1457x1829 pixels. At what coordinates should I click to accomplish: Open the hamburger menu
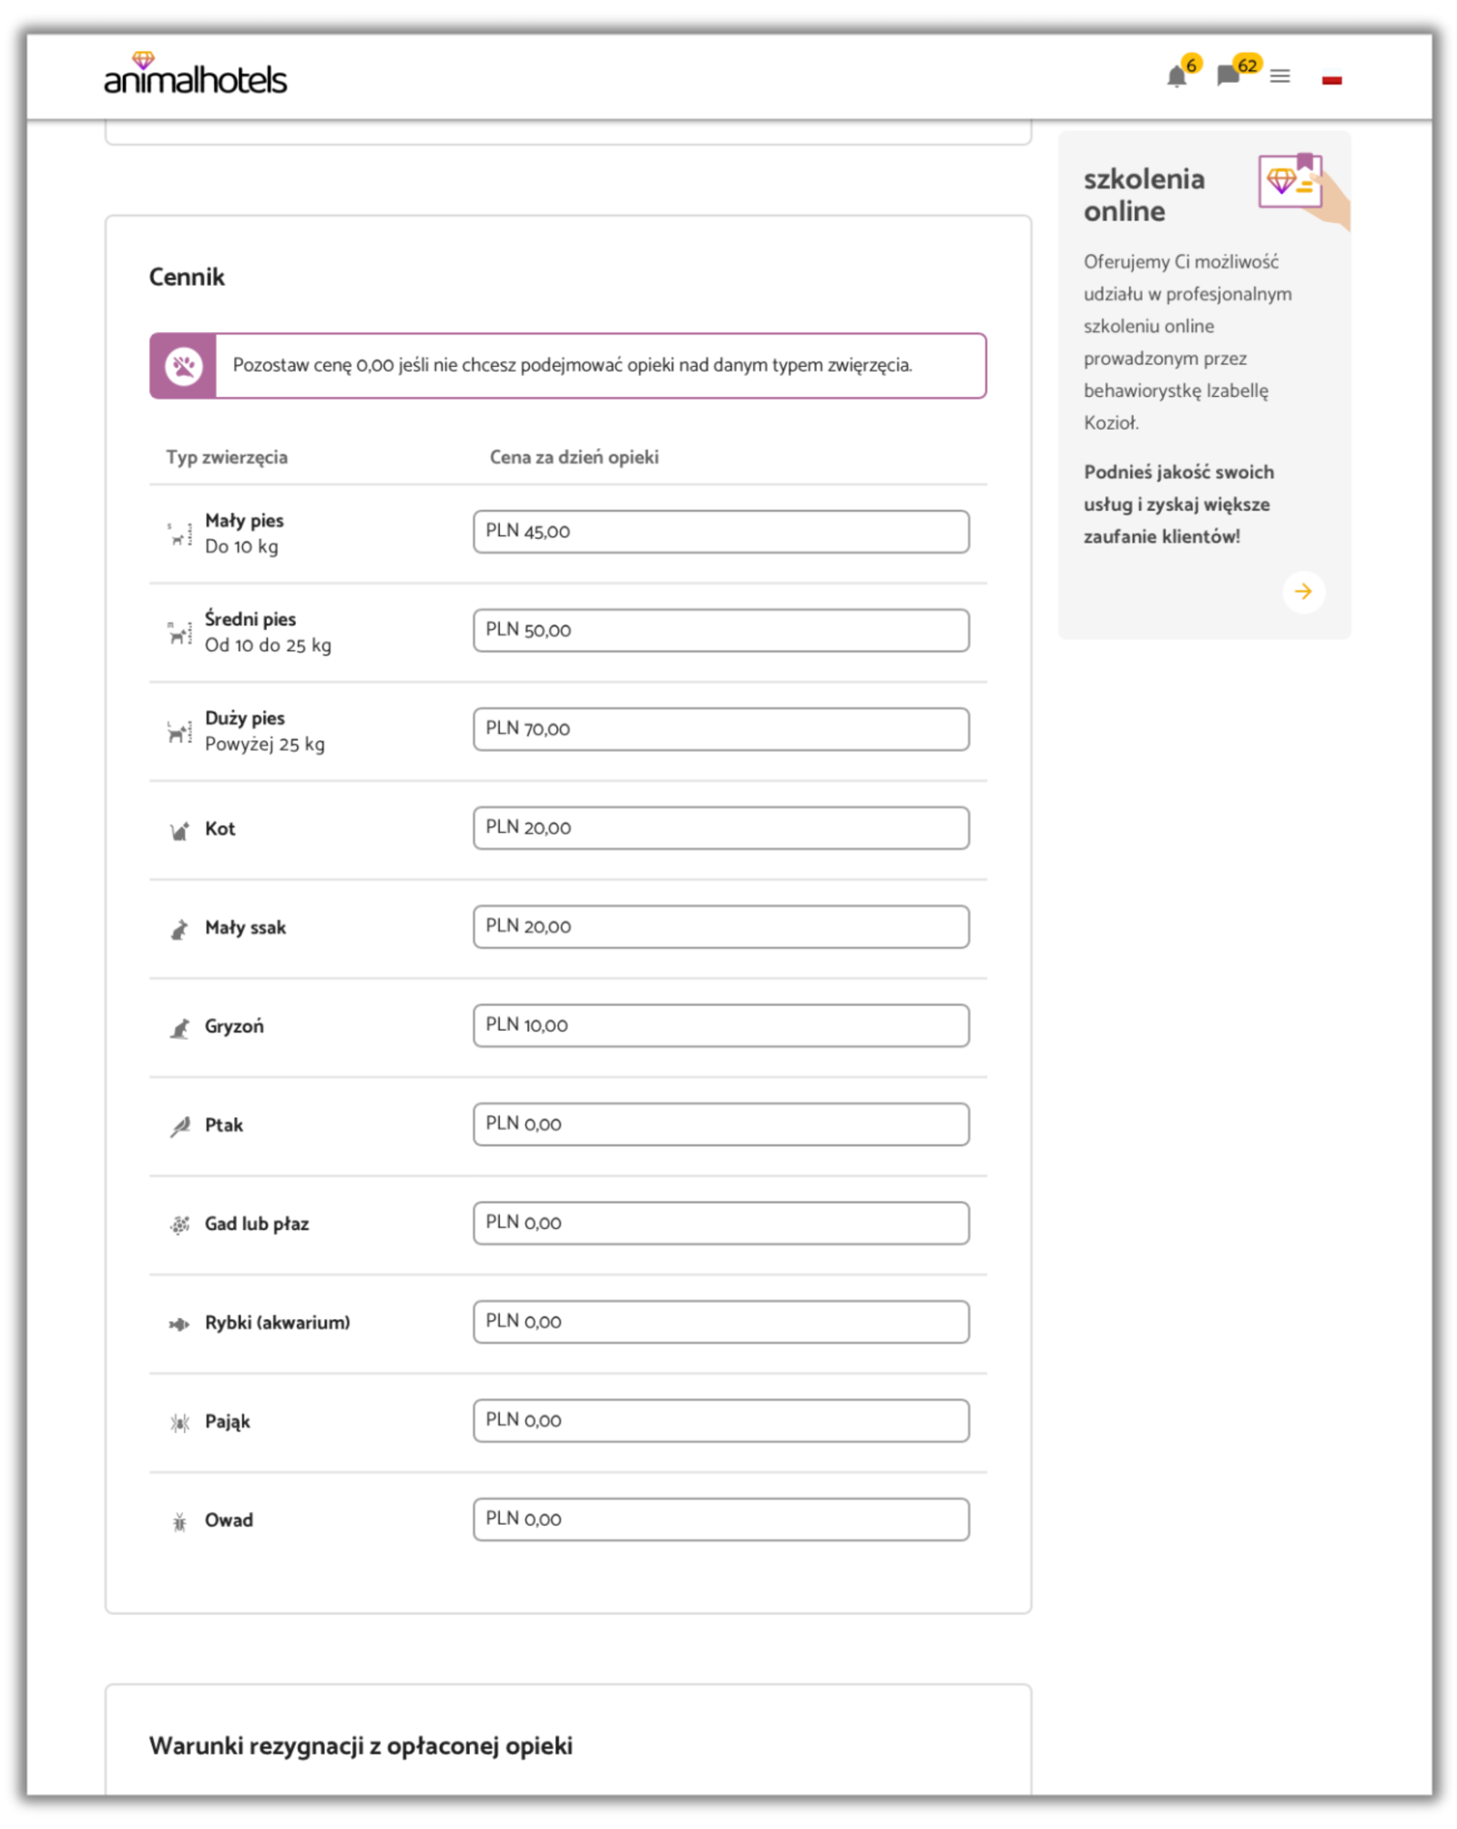(1279, 76)
